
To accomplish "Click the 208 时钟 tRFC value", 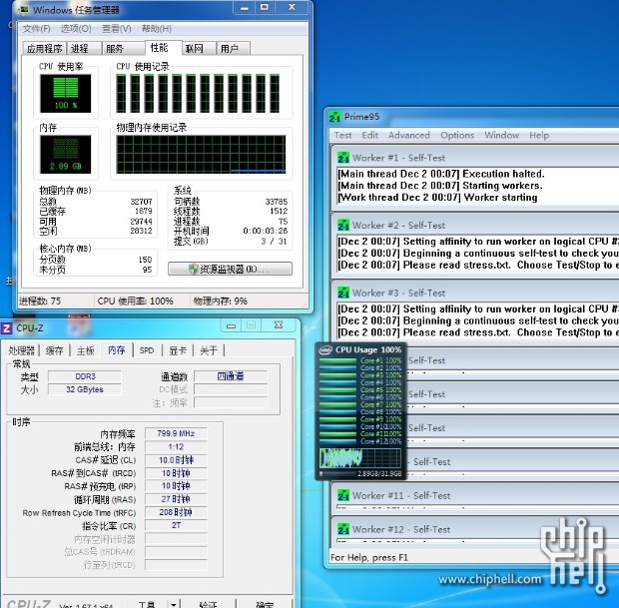I will [176, 512].
